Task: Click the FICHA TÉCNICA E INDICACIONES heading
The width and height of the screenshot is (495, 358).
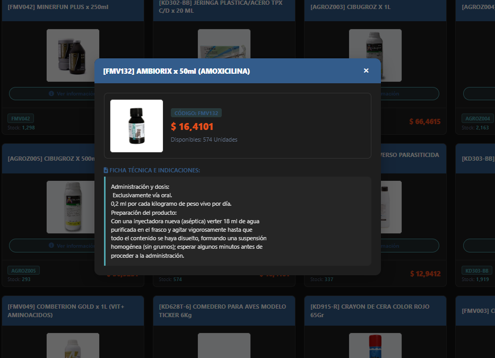Action: [154, 170]
